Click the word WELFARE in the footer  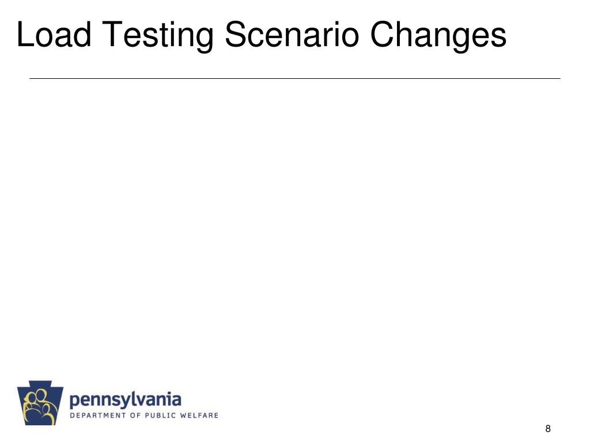click(199, 416)
